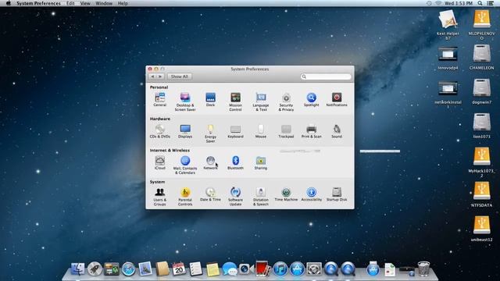Open the Window menu
The height and width of the screenshot is (281, 500).
[x=104, y=3]
